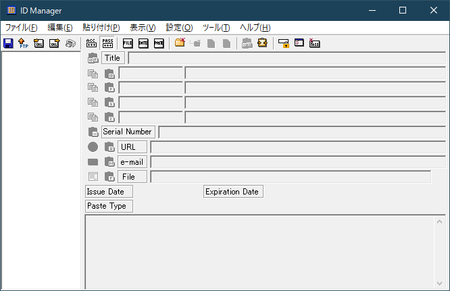Click the XML import toolbar icon
Image resolution: width=450 pixels, height=291 pixels.
click(x=39, y=43)
